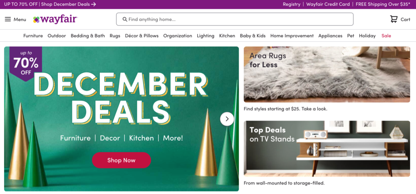Click the red Shop Now button

click(x=121, y=160)
